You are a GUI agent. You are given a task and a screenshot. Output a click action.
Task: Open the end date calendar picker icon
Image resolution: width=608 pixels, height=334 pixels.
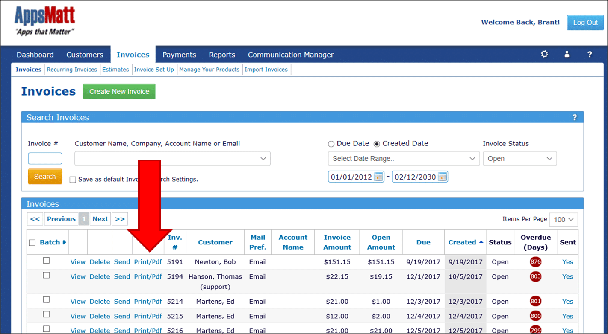tap(443, 177)
